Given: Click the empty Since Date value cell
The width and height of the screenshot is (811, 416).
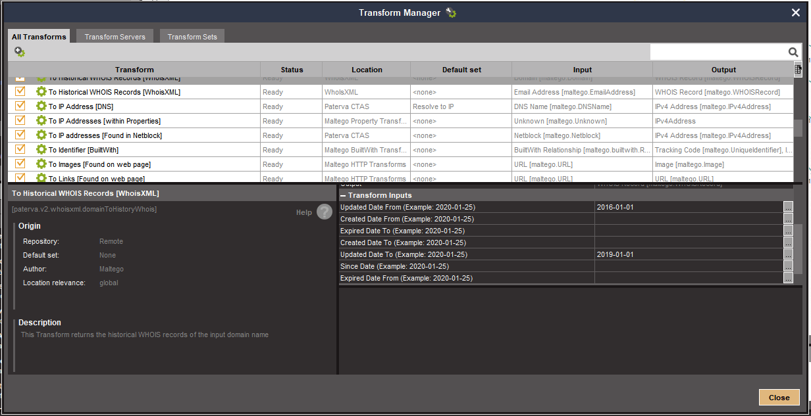Looking at the screenshot, I should click(689, 267).
